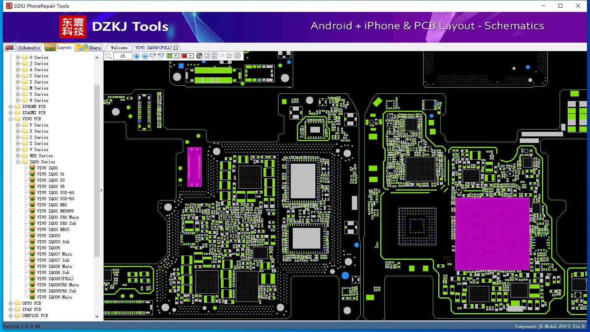Click the folder icon beside XIAOMI PCB

coord(18,113)
